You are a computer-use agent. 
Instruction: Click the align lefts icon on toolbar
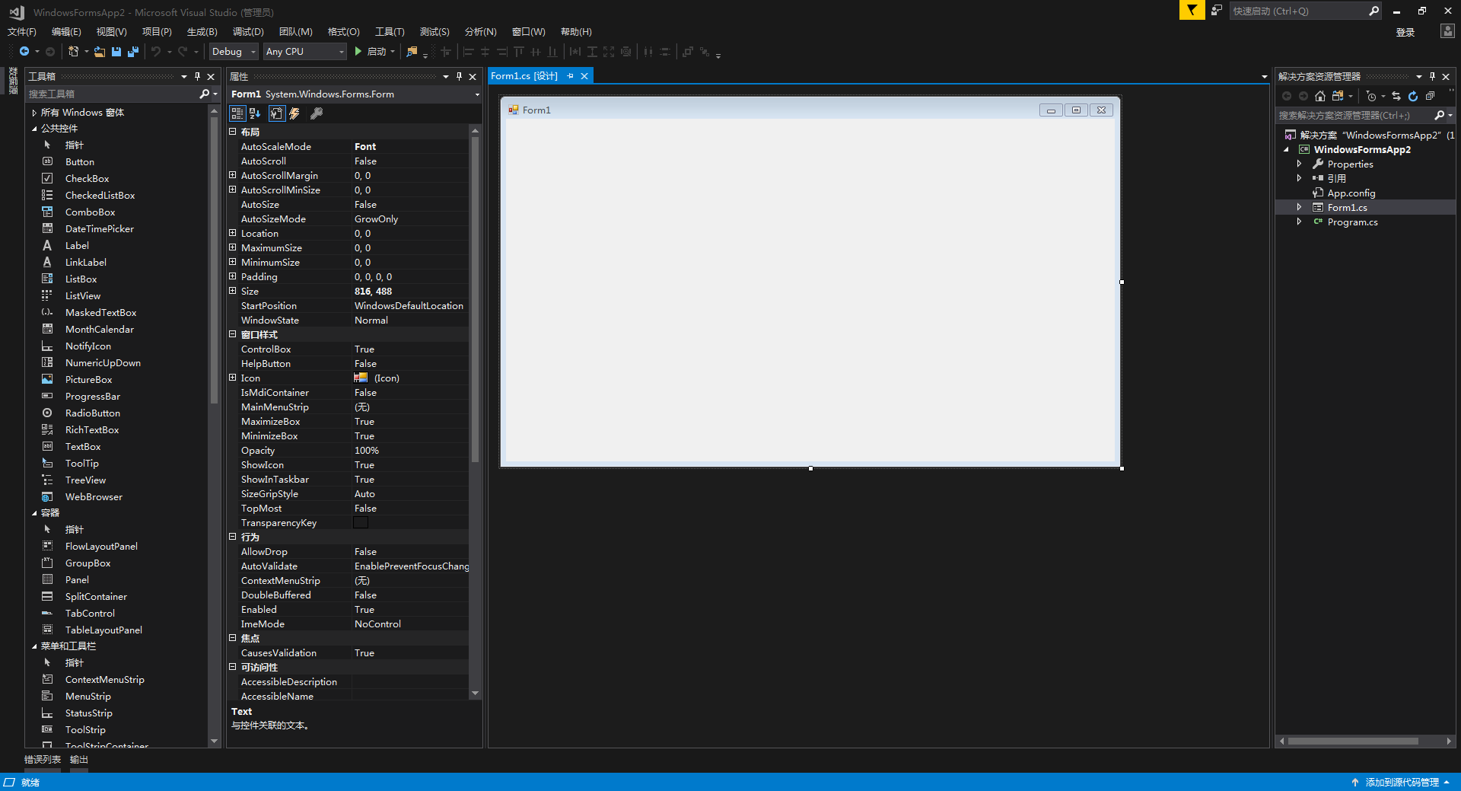468,52
